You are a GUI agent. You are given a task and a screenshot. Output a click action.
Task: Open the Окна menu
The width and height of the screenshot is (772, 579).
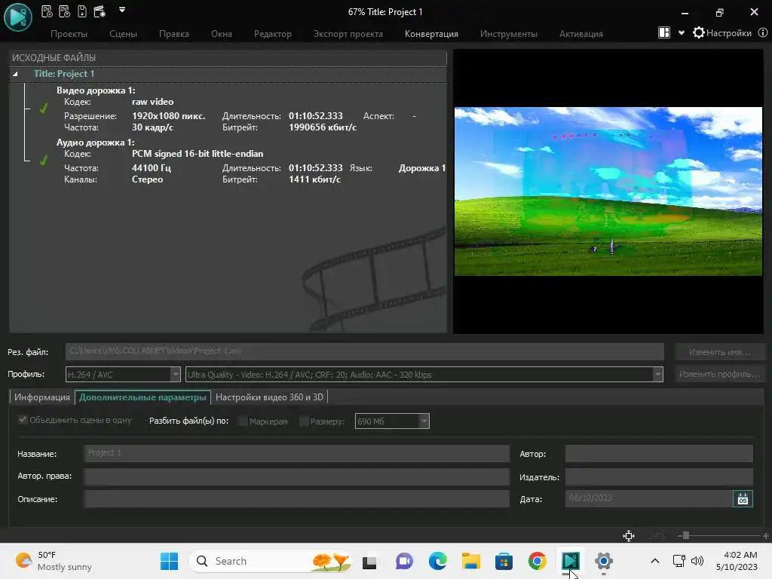(222, 34)
